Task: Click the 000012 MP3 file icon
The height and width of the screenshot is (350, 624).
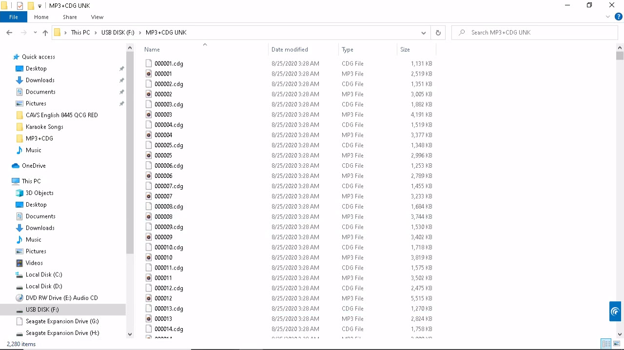Action: 149,298
